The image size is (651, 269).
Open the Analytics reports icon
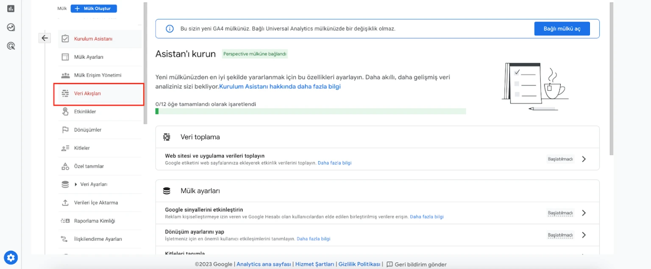(x=11, y=8)
